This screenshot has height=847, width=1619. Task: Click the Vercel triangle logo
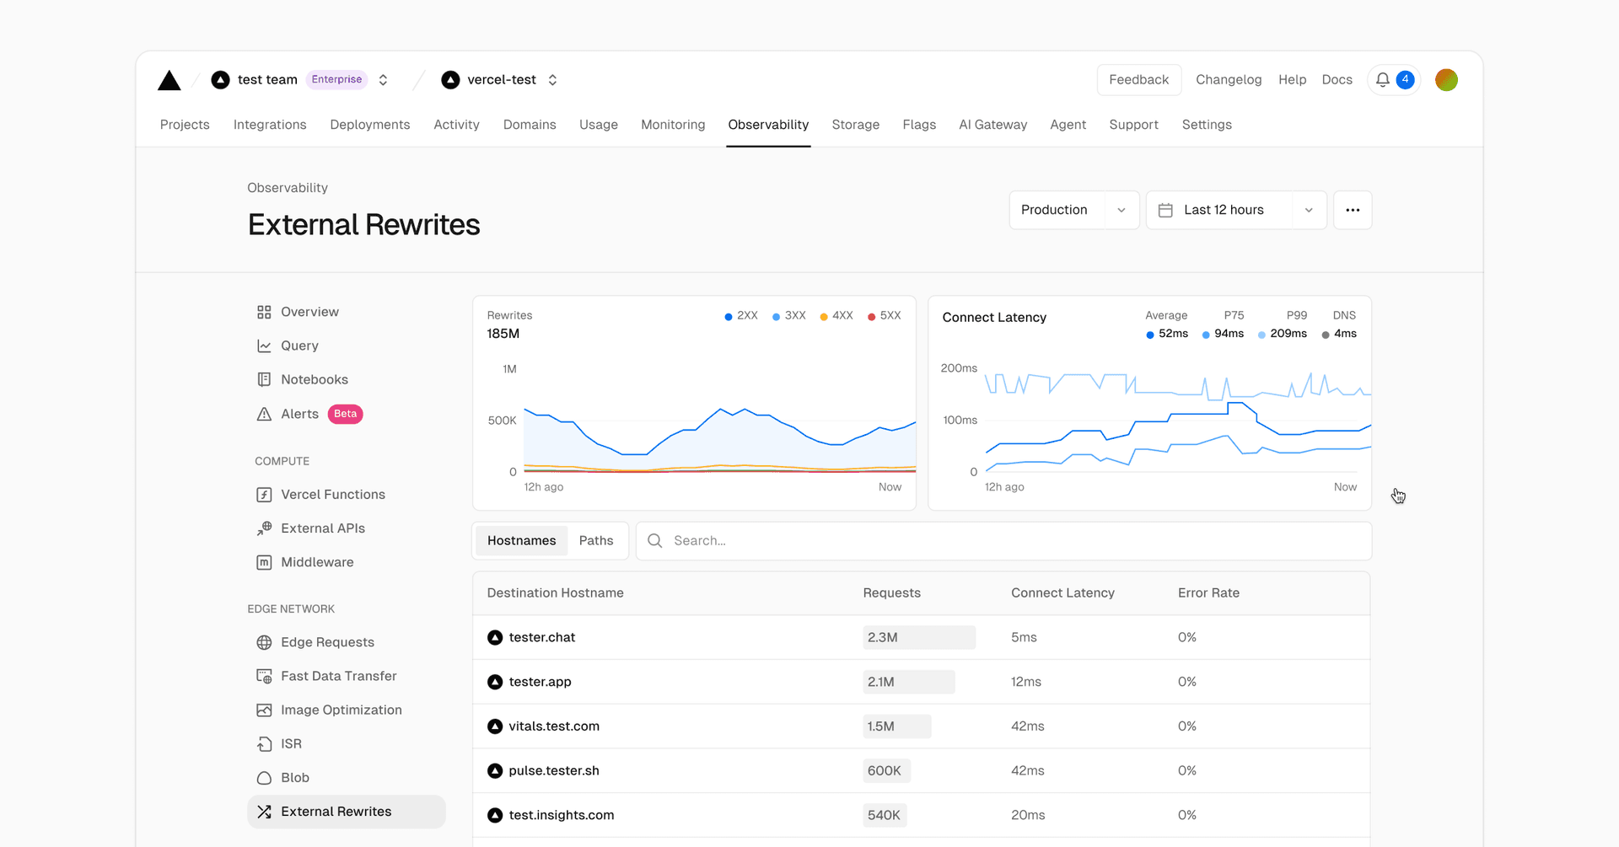[x=169, y=80]
